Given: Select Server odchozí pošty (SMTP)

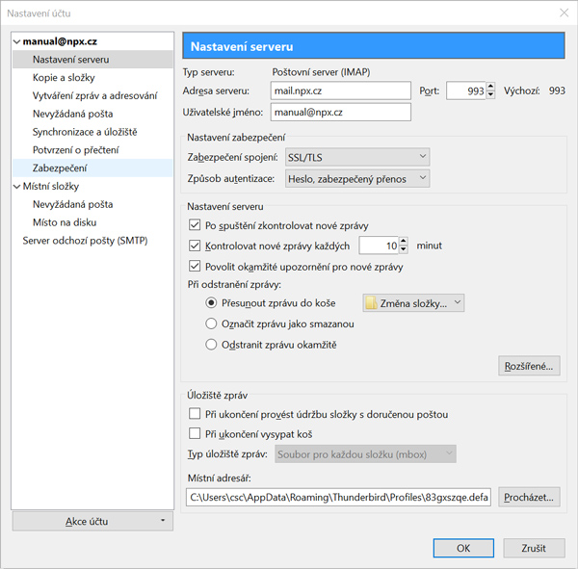Looking at the screenshot, I should pyautogui.click(x=85, y=241).
